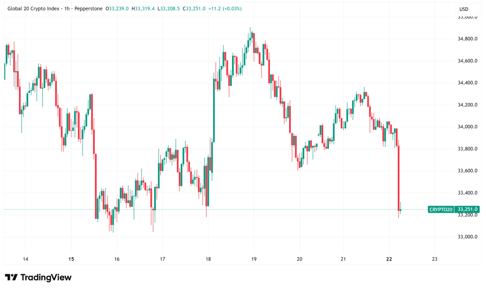Click the TradingView logo icon
Screen dimensions: 486x290
pyautogui.click(x=11, y=277)
